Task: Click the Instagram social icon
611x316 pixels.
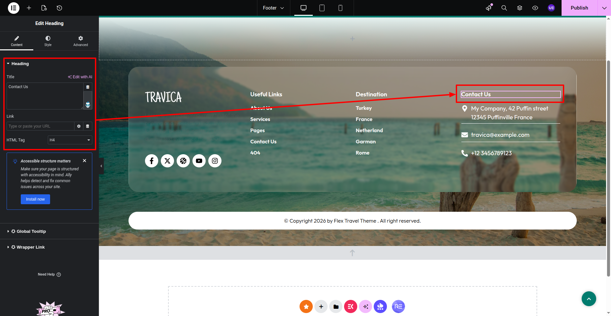Action: point(215,161)
